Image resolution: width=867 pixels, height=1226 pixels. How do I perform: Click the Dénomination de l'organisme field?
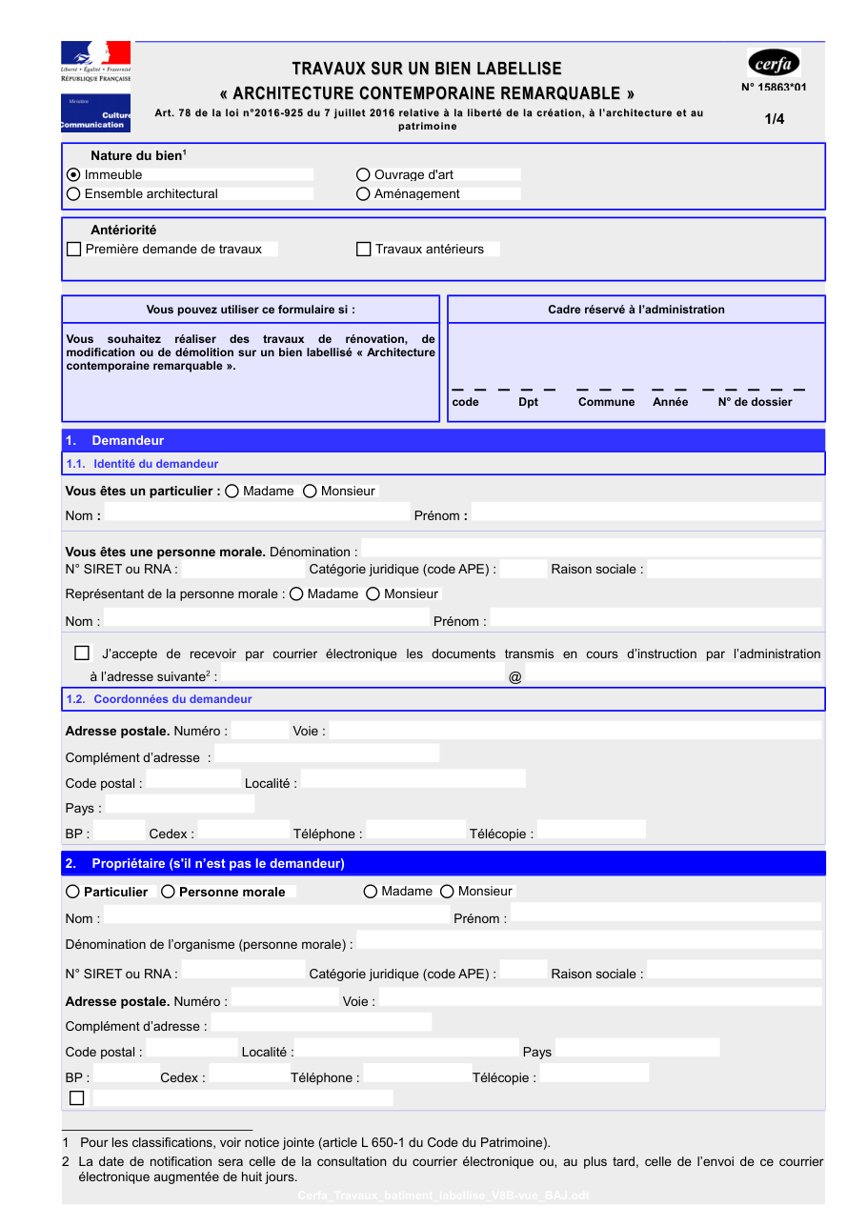(589, 940)
